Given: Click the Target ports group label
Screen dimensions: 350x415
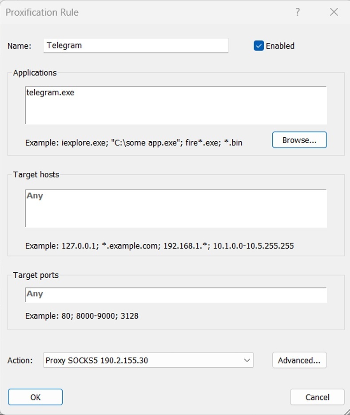Looking at the screenshot, I should tap(36, 275).
